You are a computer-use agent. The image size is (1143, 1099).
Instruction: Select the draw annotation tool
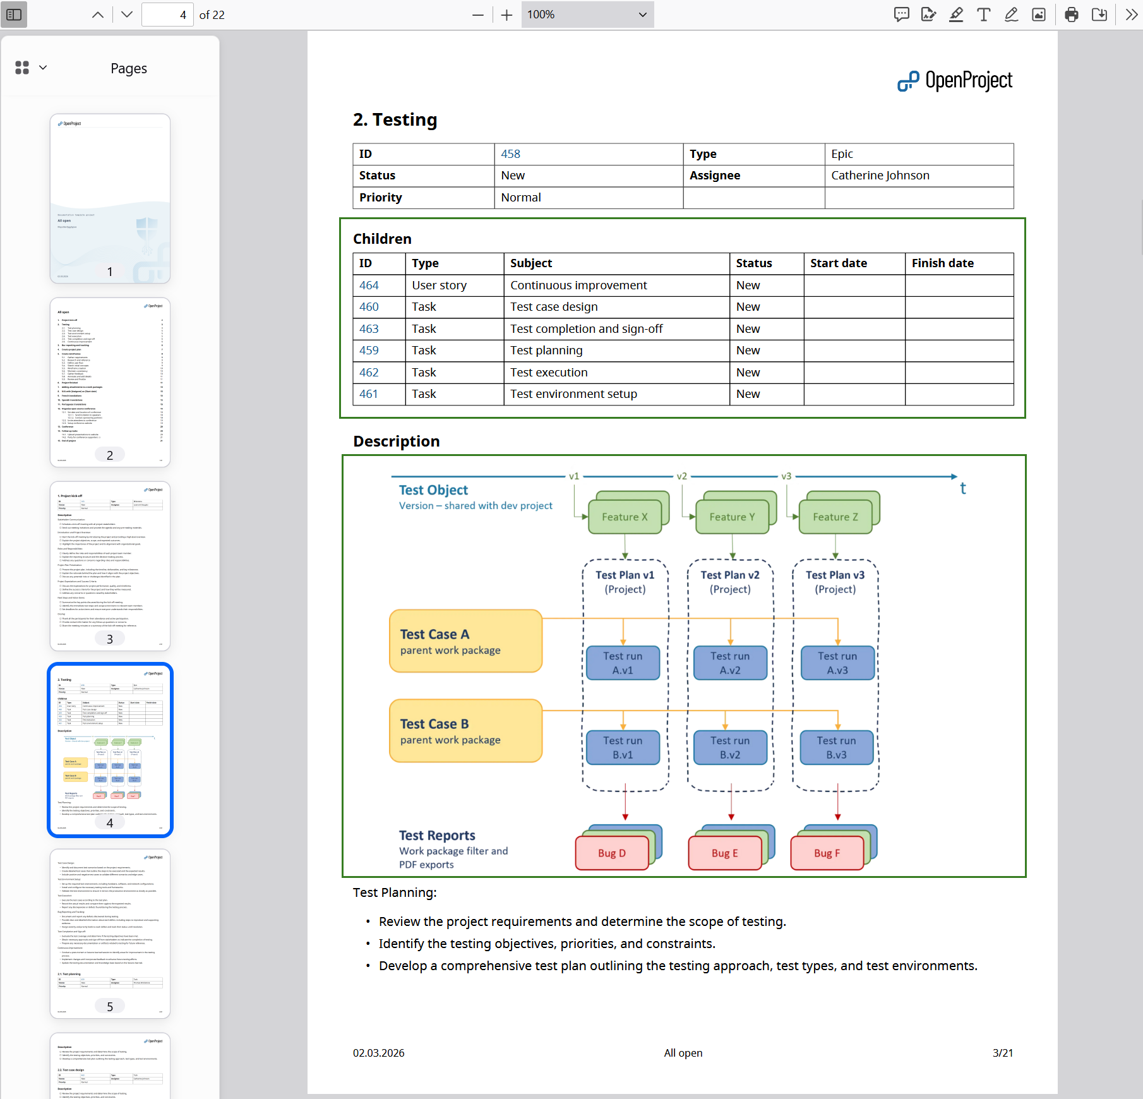1010,15
